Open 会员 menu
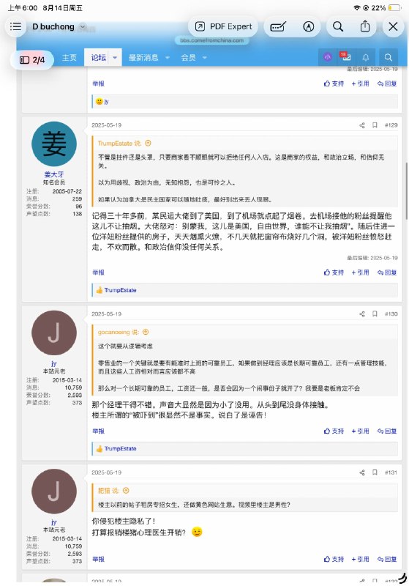The image size is (409, 586). pos(189,58)
